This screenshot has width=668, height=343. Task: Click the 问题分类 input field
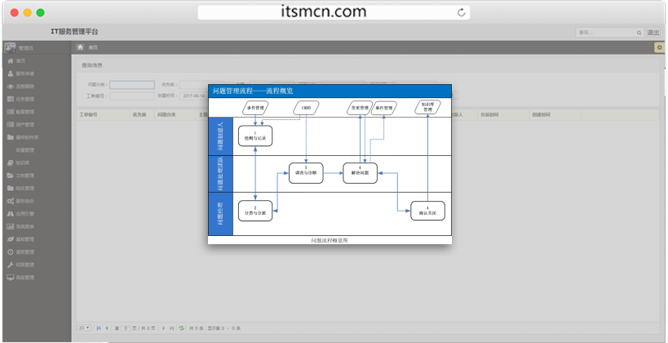132,84
